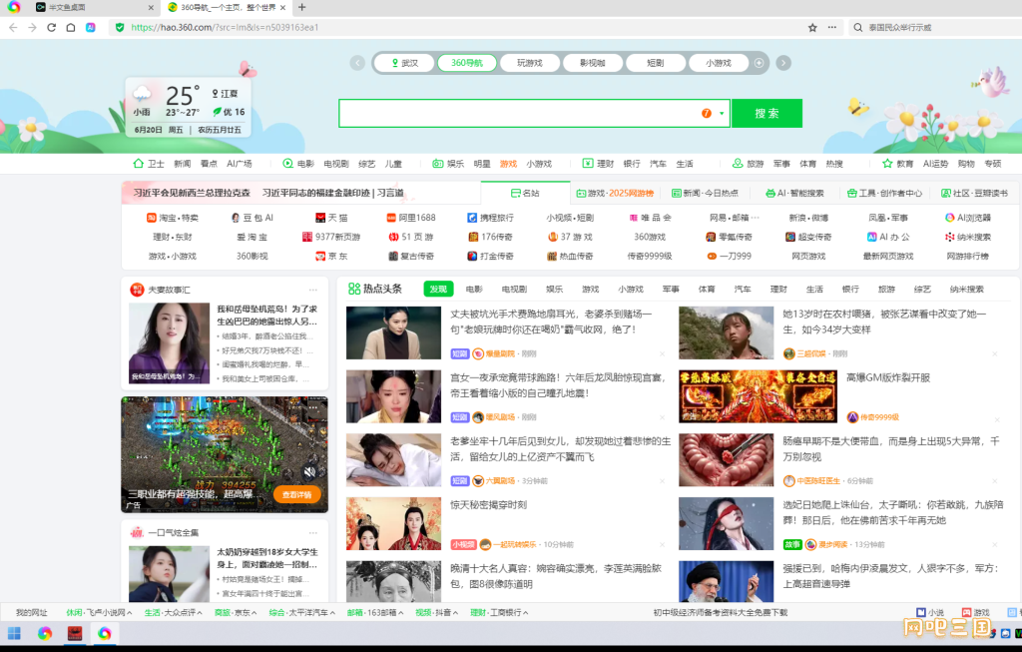Screen dimensions: 1022x652
Task: Open the 唯品会 site link
Action: pos(650,218)
